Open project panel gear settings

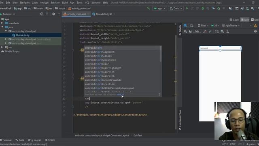pos(53,14)
